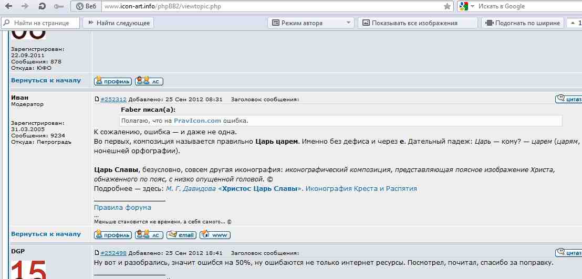Click the Сообщения: 9234 text

click(38, 136)
